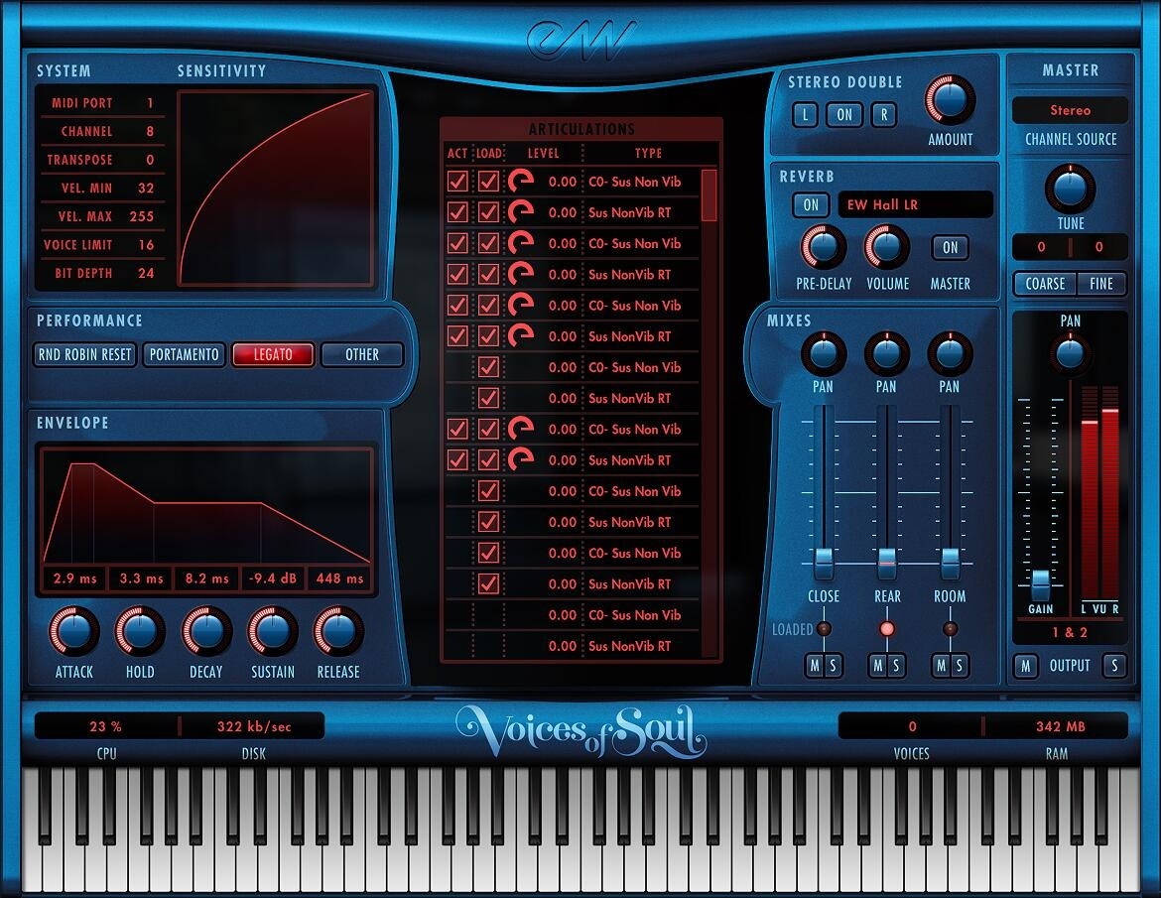Screen dimensions: 1161x898
Task: Click the 2.9 ms attack value
Action: pos(74,578)
